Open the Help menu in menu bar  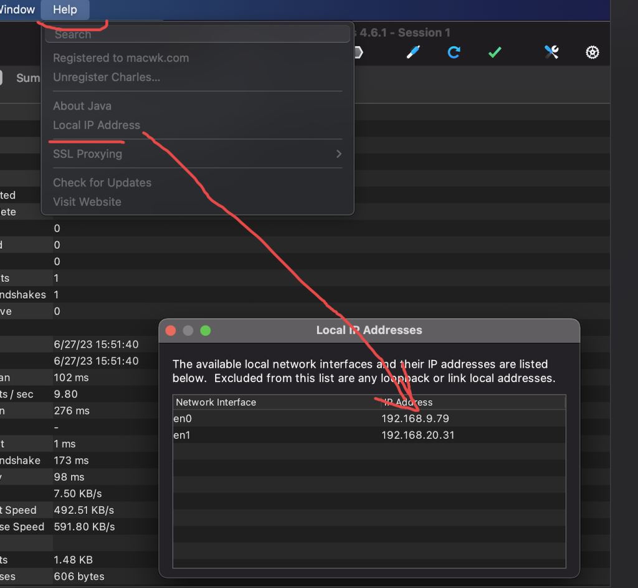(x=65, y=9)
